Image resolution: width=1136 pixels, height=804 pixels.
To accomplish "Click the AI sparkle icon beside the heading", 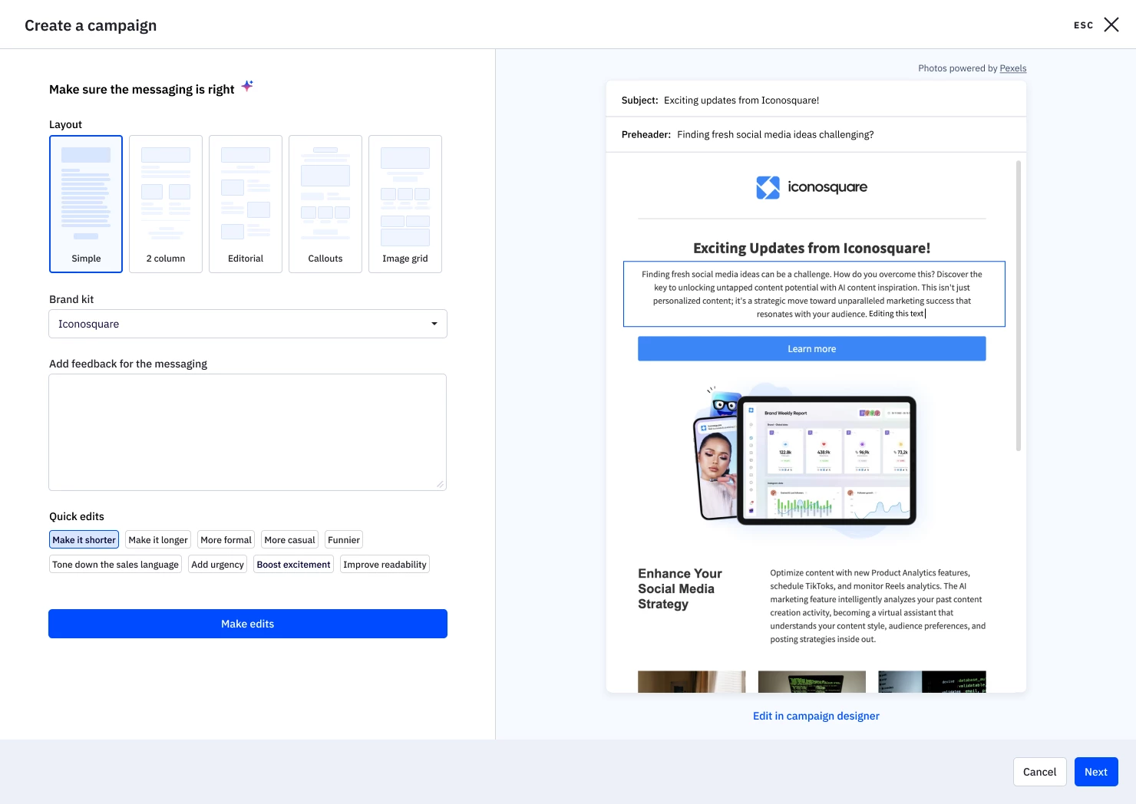I will 247,86.
